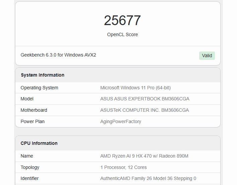The image size is (237, 185).
Task: Click the Power Plan label
Action: pyautogui.click(x=32, y=121)
